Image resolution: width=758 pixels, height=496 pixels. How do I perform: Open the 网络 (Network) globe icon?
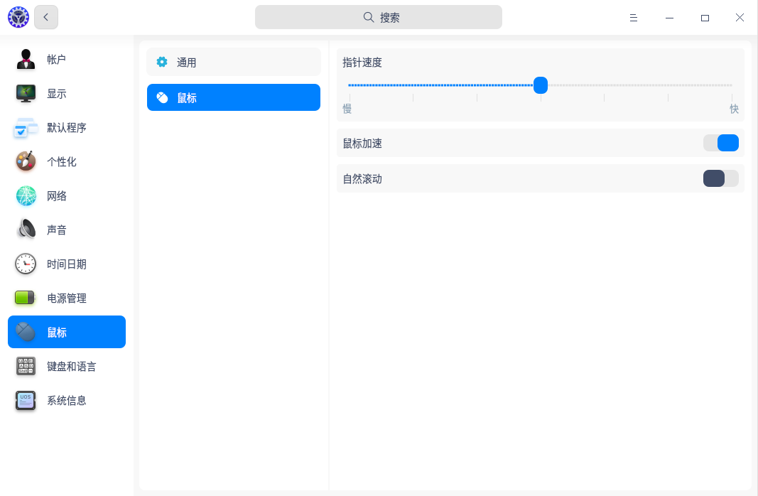26,196
